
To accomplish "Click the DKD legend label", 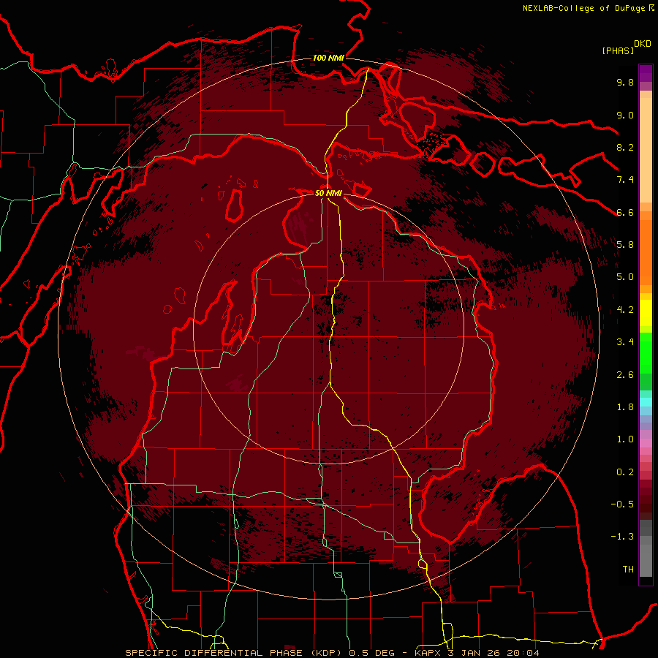I will pos(643,44).
